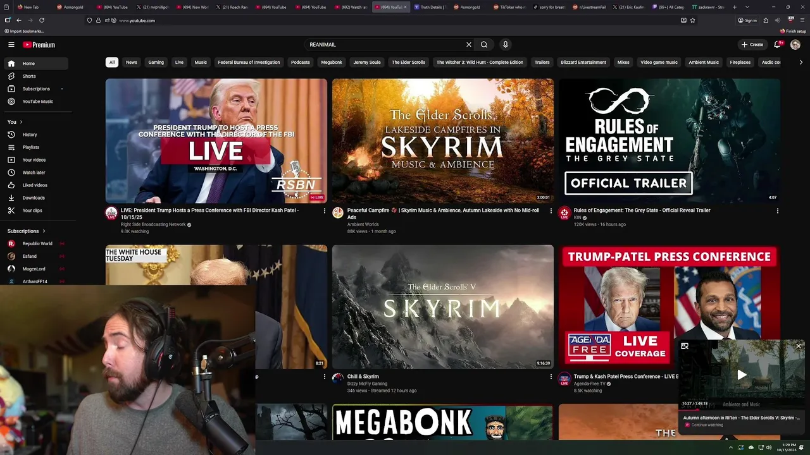
Task: Open Subscriptions in the sidebar
Action: (x=36, y=89)
